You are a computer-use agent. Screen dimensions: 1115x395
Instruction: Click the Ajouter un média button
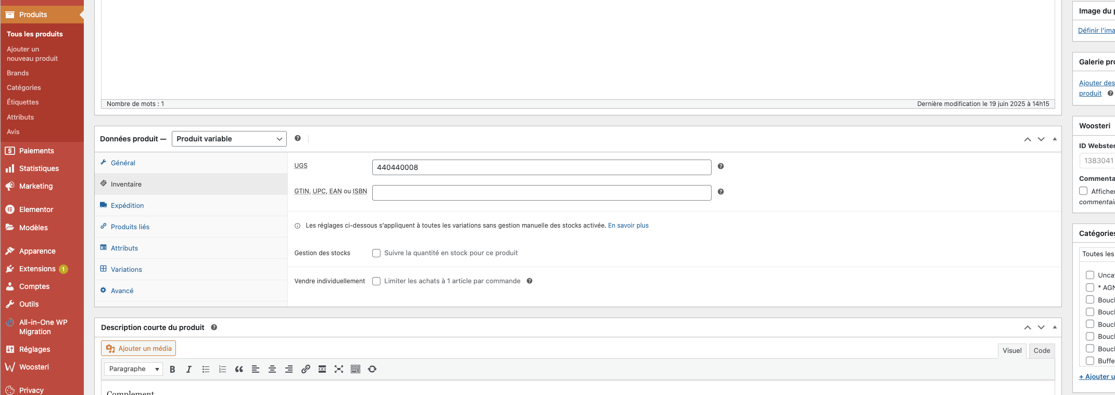[x=138, y=348]
